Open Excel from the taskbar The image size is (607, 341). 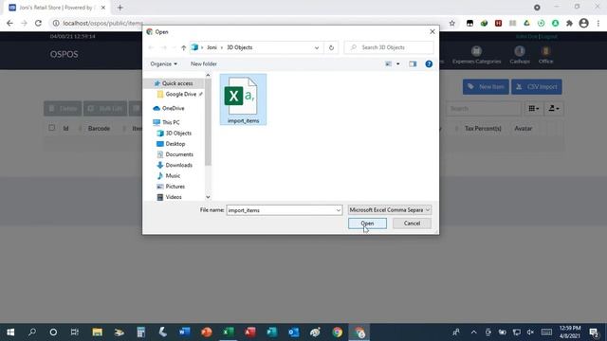229,332
